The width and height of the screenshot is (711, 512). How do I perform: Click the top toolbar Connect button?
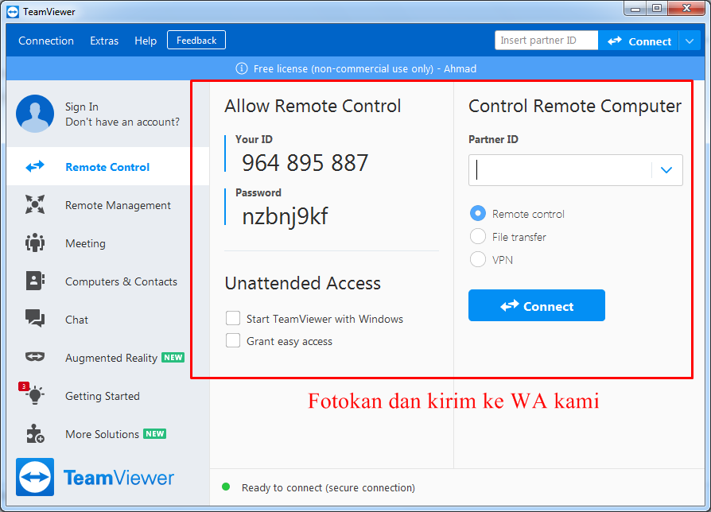(x=639, y=41)
